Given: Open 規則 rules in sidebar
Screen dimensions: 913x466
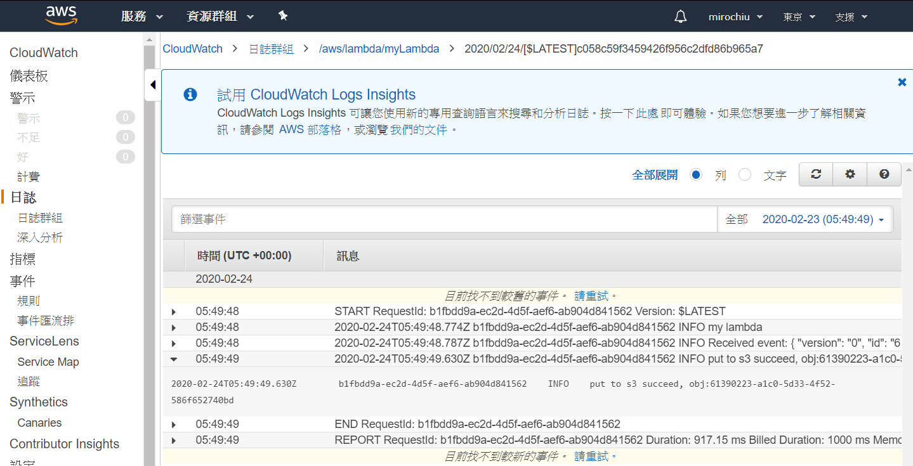Looking at the screenshot, I should click(x=29, y=301).
